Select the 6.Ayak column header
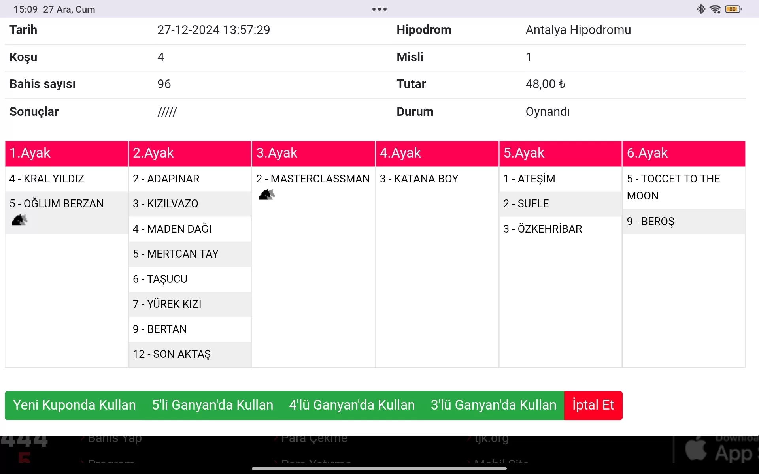 tap(683, 153)
